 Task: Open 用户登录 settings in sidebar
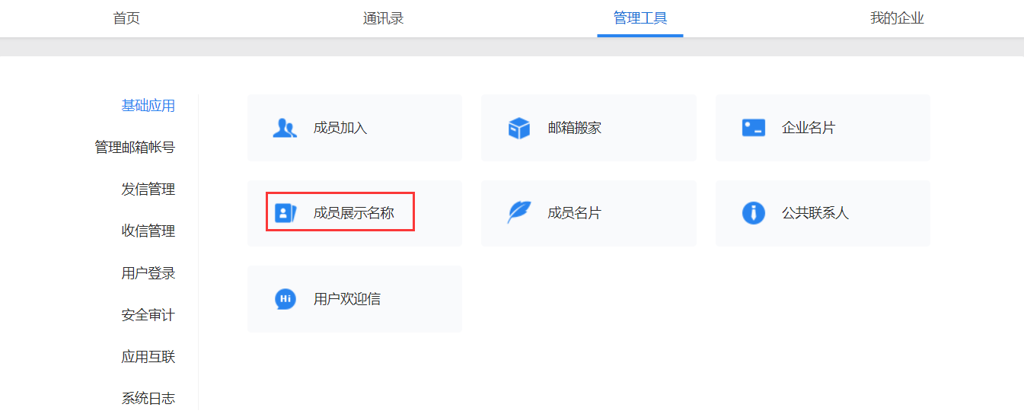[148, 272]
